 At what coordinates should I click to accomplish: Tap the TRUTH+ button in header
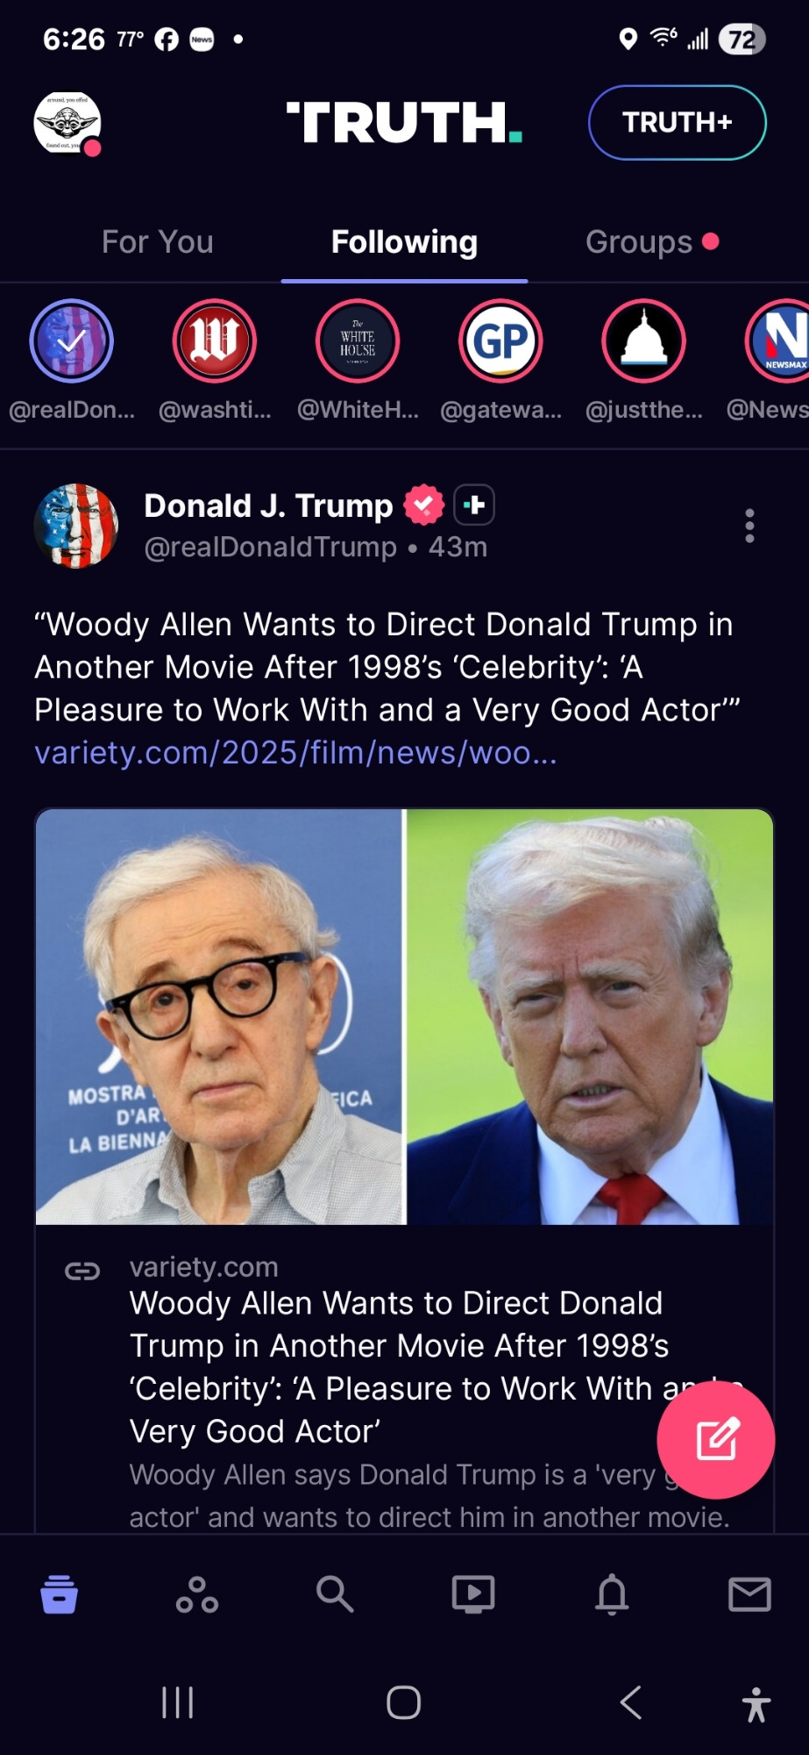678,123
